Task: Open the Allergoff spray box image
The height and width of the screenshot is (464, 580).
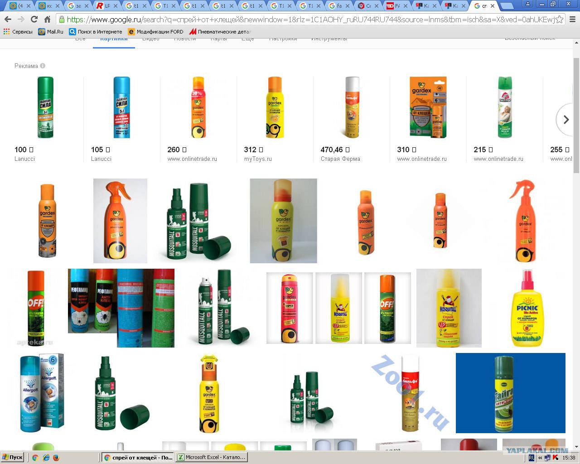Action: pos(42,393)
